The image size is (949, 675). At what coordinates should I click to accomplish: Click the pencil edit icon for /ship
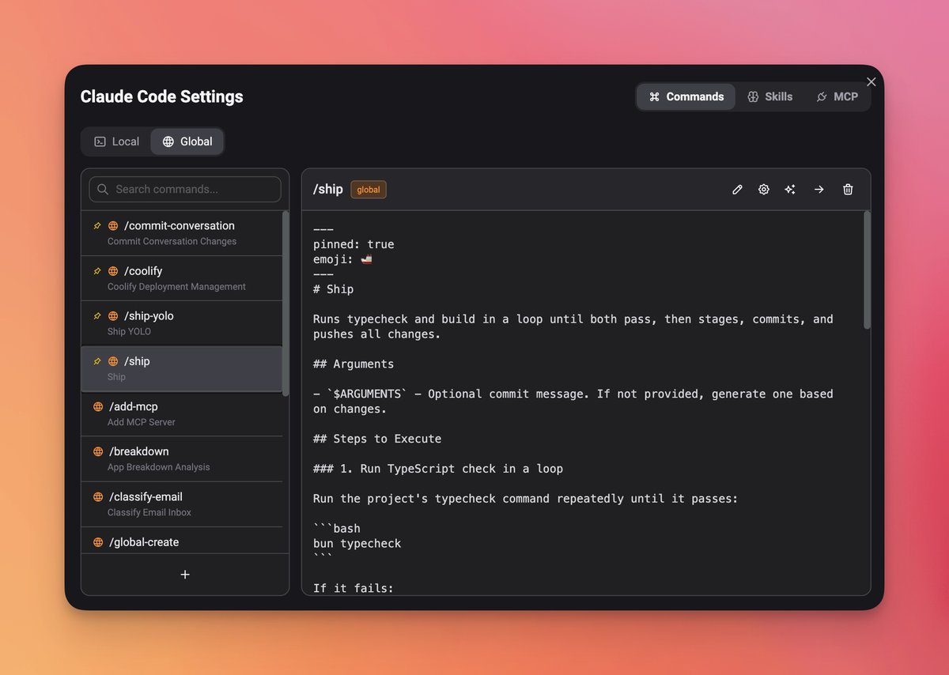coord(737,190)
